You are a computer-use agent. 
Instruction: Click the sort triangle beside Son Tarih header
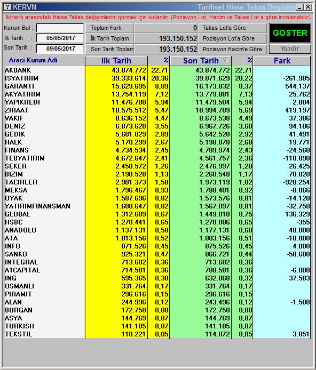[226, 61]
